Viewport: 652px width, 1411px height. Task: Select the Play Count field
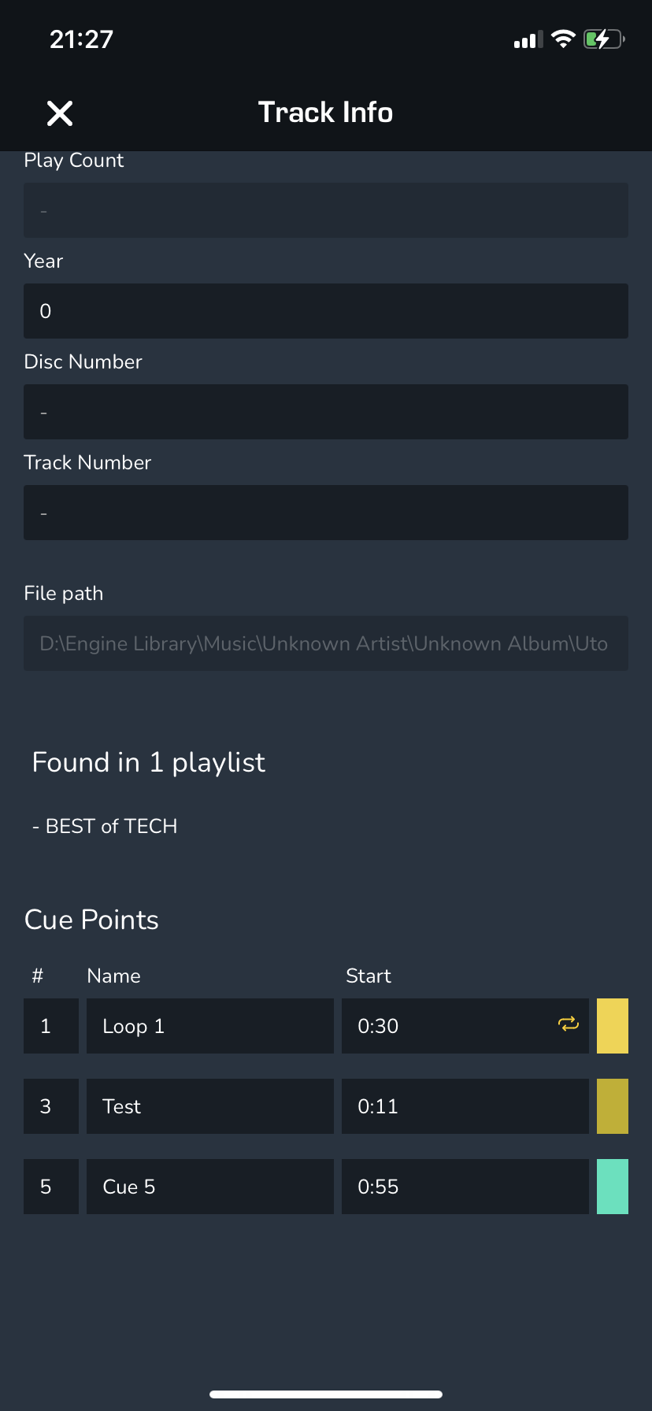click(326, 210)
